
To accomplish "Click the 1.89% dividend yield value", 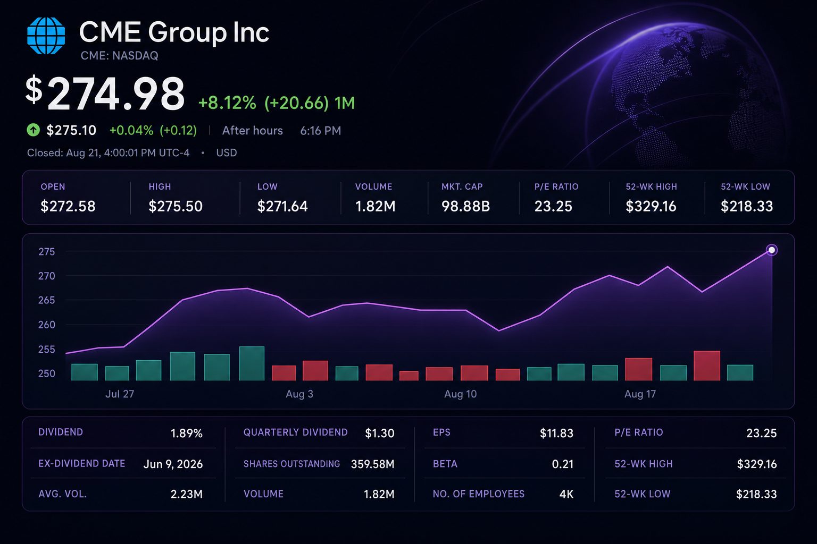I will 187,433.
